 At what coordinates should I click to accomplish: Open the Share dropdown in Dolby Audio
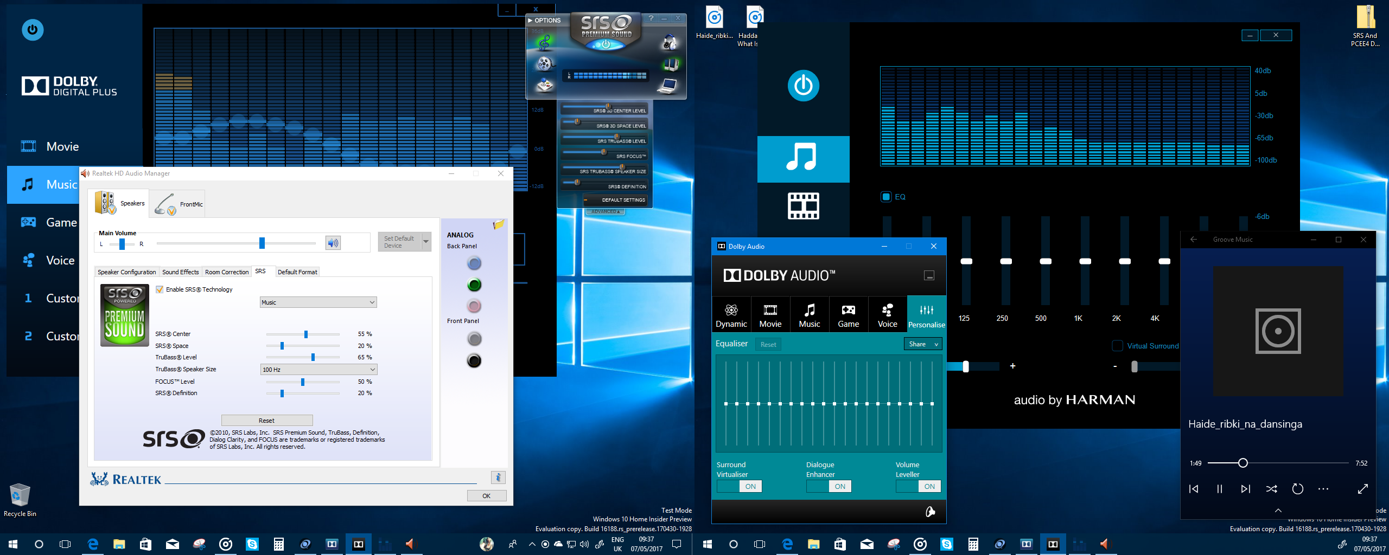click(x=923, y=344)
